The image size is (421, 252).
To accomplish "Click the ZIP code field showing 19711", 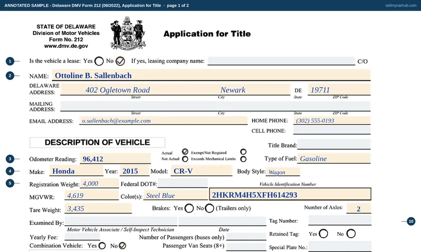I will (339, 90).
